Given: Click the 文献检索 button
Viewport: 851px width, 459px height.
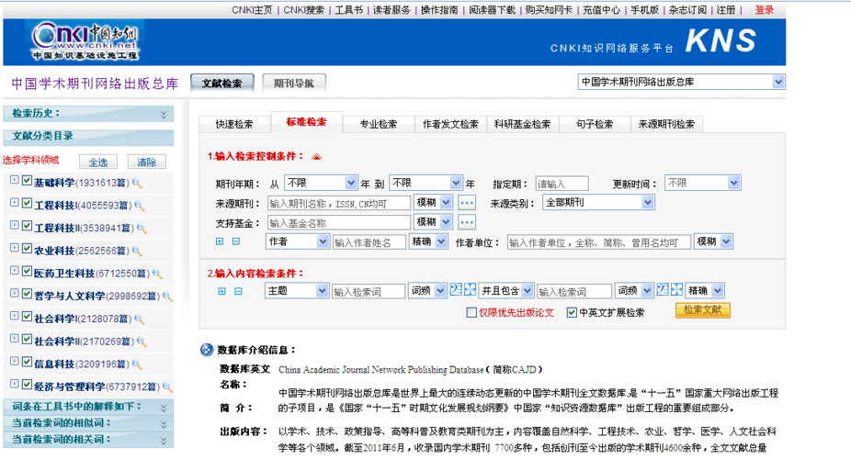Looking at the screenshot, I should coord(222,83).
